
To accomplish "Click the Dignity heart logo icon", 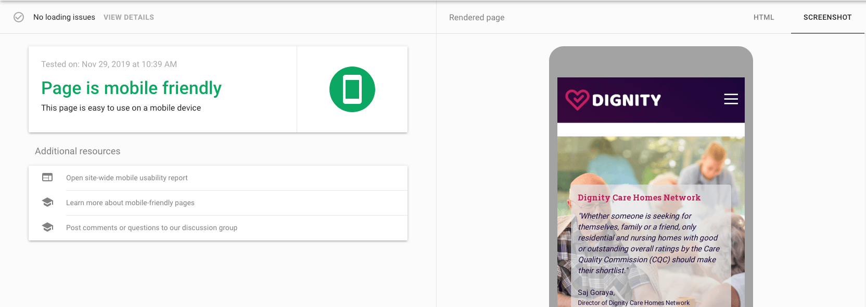I will pyautogui.click(x=577, y=100).
